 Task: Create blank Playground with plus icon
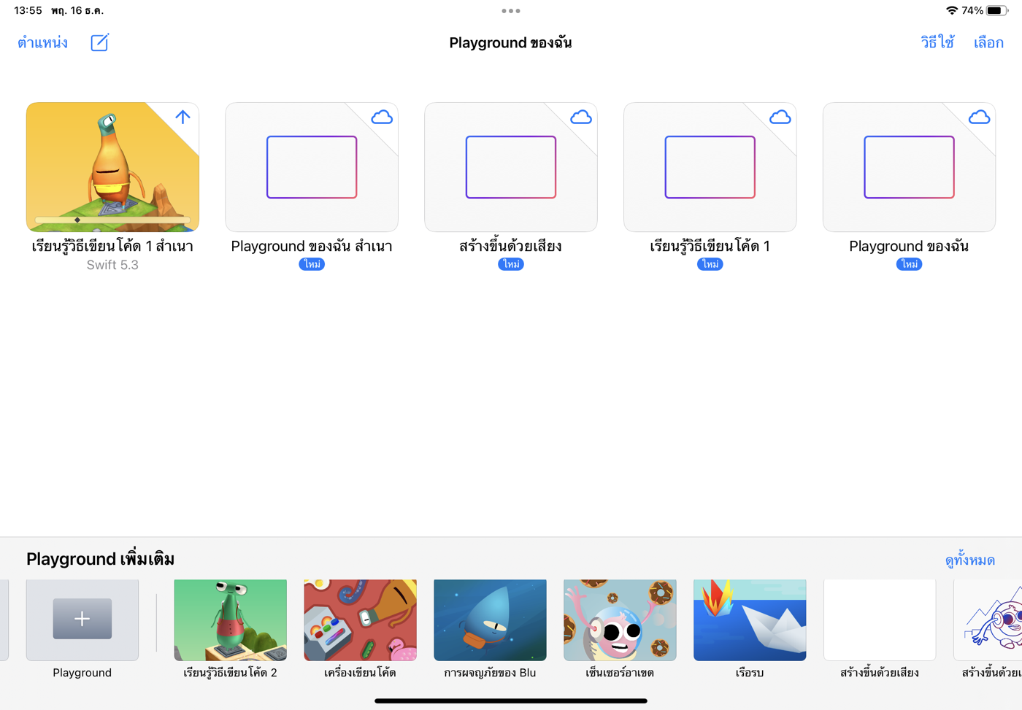tap(82, 620)
